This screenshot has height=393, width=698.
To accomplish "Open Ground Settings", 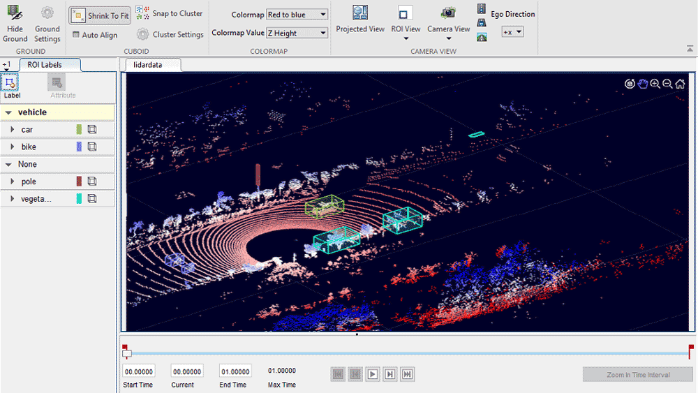I will tap(47, 13).
